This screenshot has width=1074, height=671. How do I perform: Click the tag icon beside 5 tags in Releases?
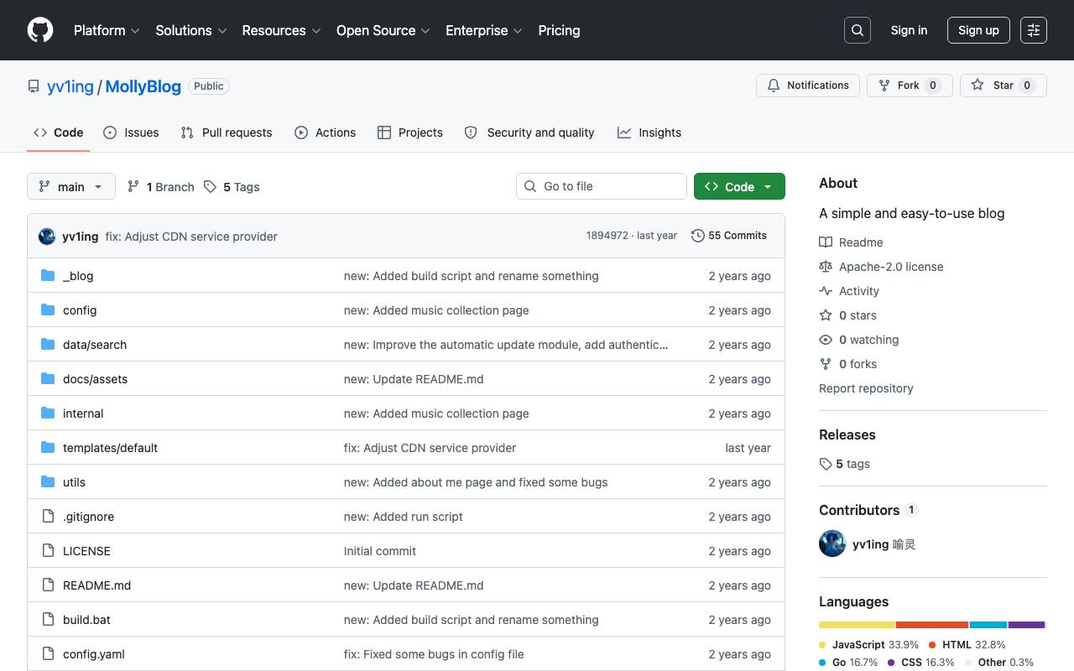coord(826,464)
